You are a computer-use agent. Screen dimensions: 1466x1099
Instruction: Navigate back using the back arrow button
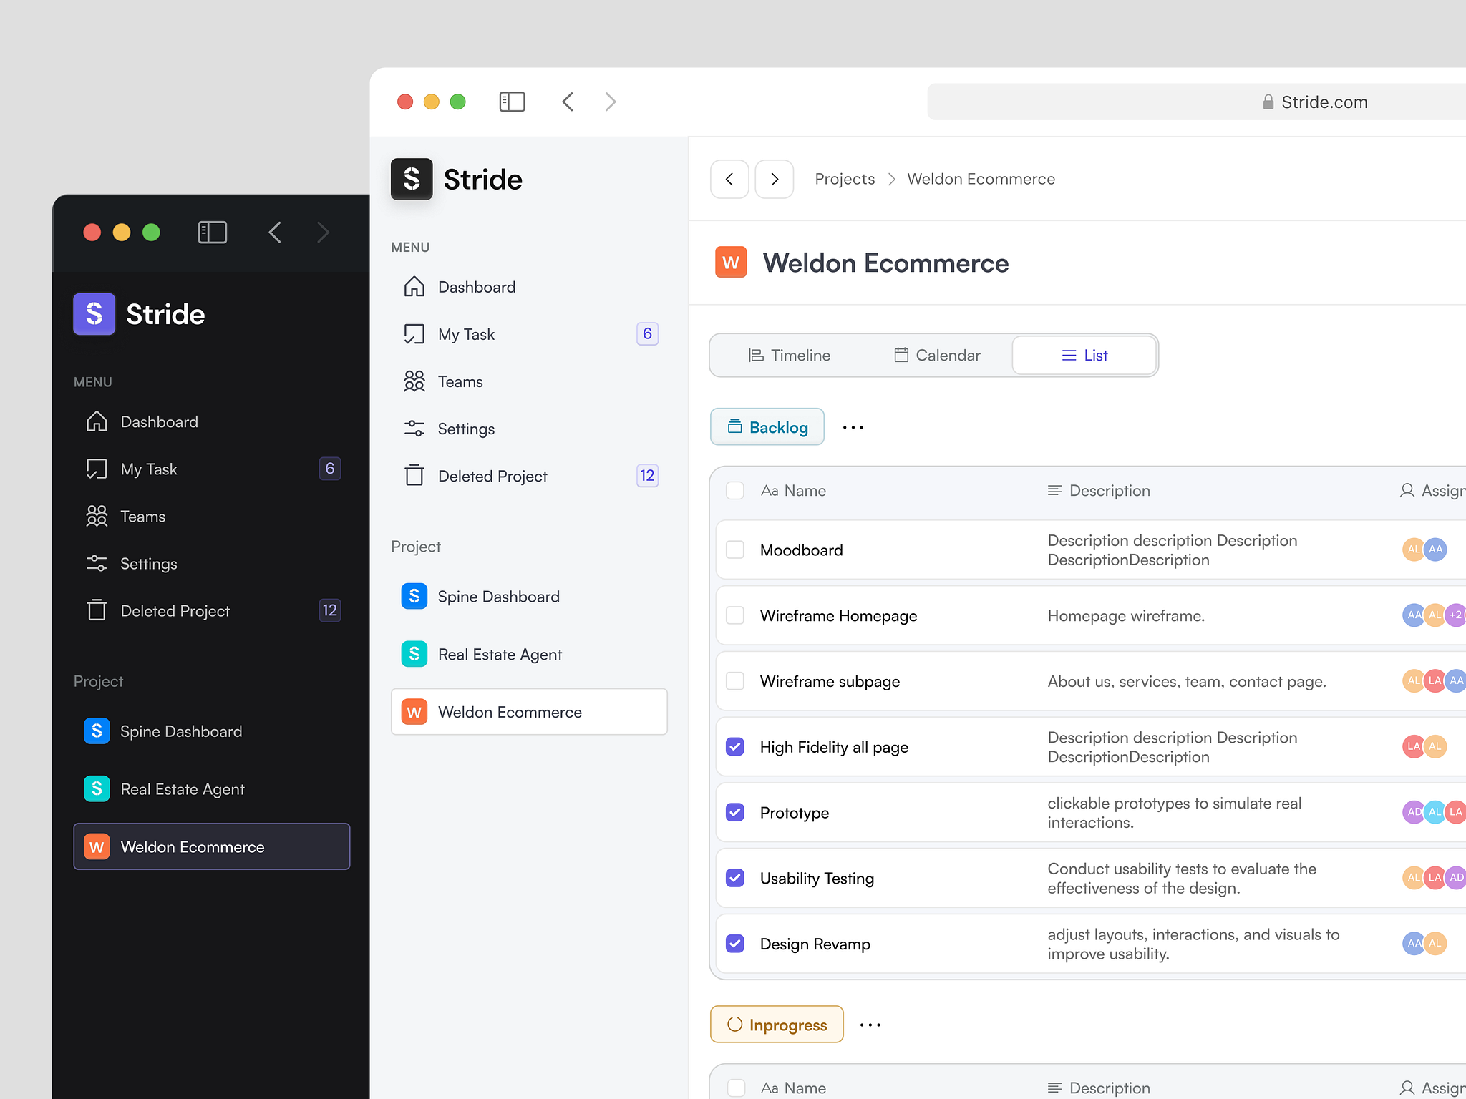tap(729, 179)
